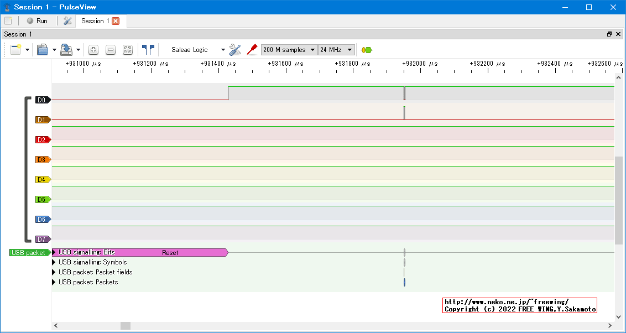Click the open file folder icon
626x333 pixels.
[x=43, y=50]
